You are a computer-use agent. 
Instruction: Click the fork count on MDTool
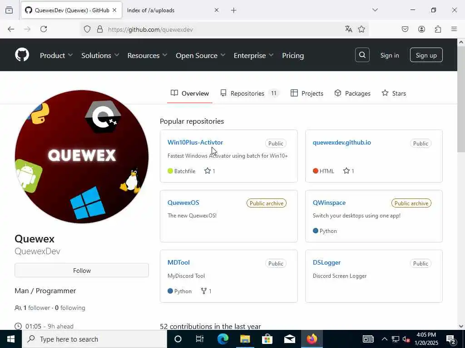206,291
